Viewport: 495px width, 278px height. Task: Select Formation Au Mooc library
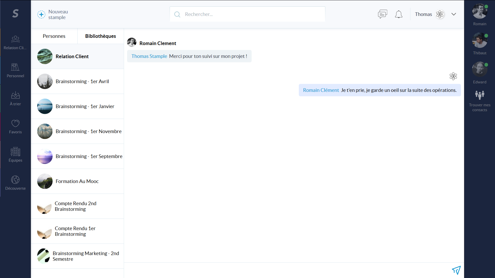[x=77, y=181]
